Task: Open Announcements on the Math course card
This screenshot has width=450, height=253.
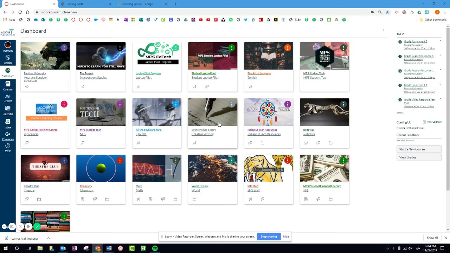Action: 139,199
